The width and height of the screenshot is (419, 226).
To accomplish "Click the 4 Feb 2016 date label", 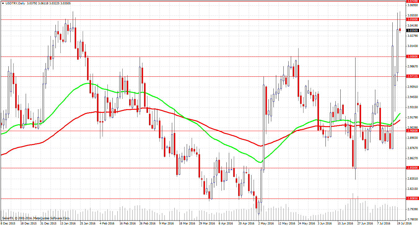I will click(x=107, y=223).
